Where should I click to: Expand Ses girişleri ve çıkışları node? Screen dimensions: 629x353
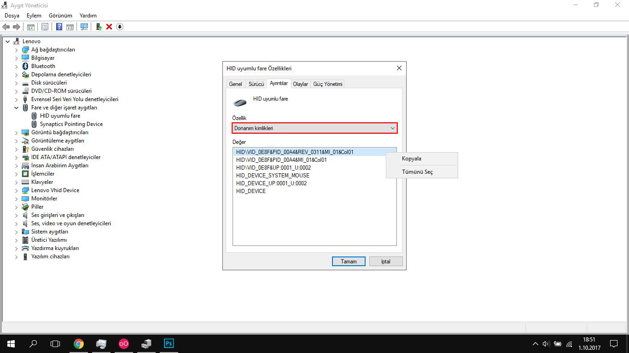[x=17, y=215]
